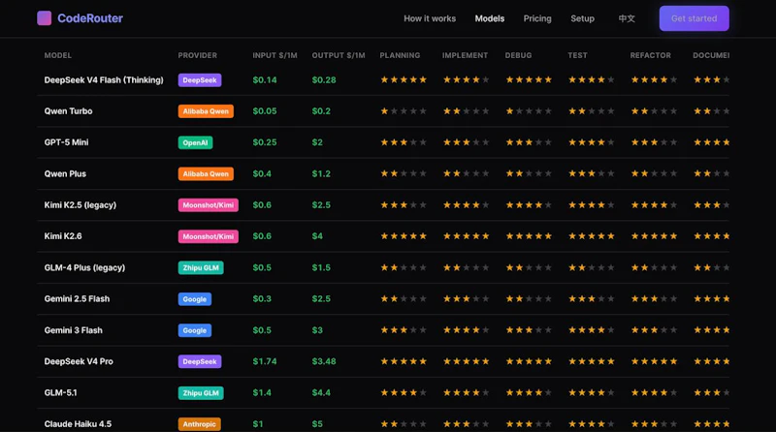The height and width of the screenshot is (432, 776).
Task: Click the $5 output price for Claude Haiku
Action: 317,424
